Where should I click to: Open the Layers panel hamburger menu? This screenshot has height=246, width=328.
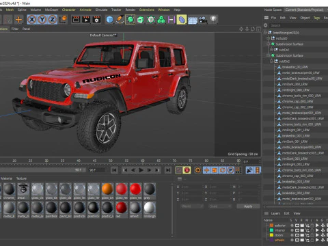point(266,213)
